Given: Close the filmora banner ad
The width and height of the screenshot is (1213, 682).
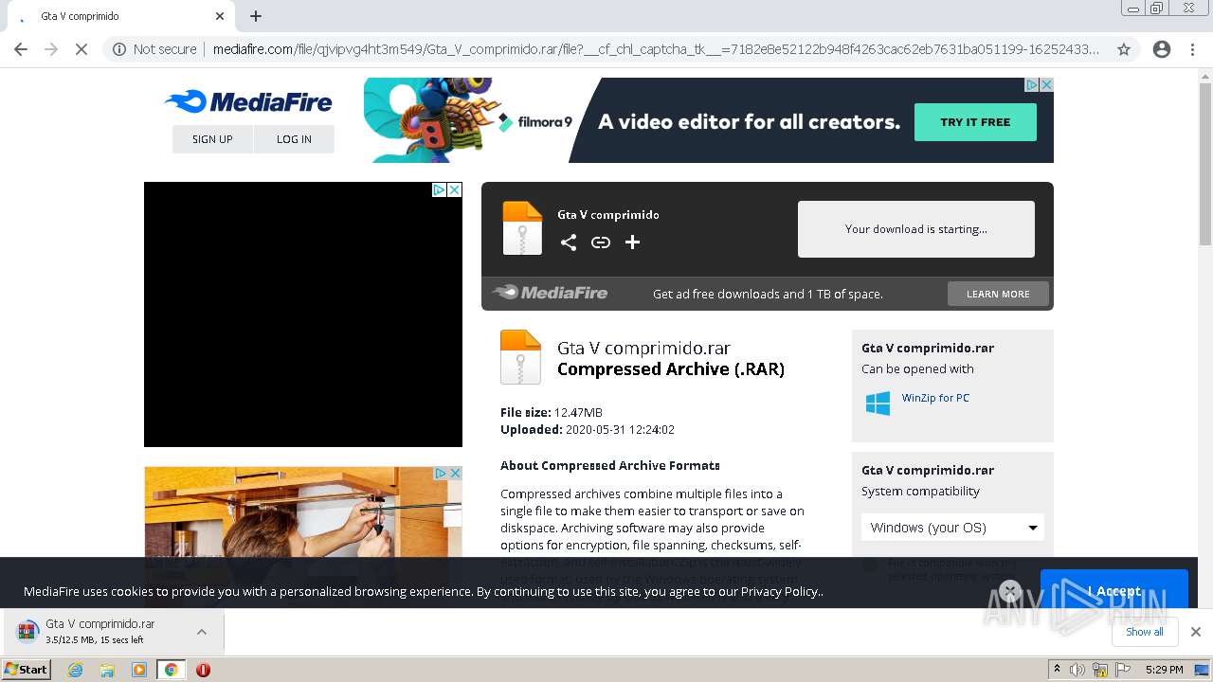Looking at the screenshot, I should 1046,84.
